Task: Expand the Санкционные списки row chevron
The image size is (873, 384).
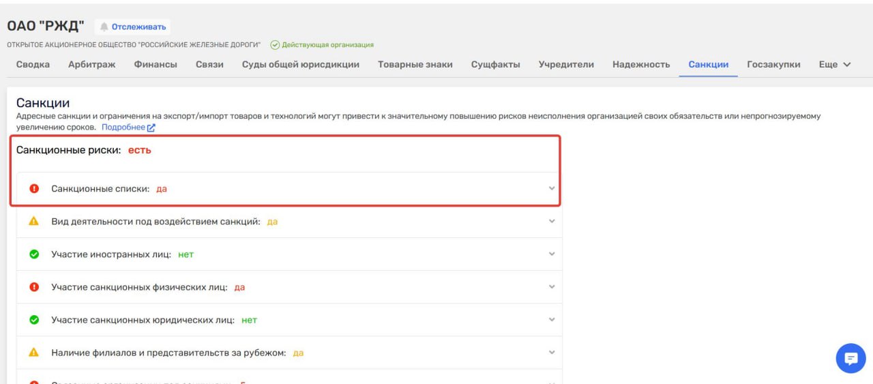Action: (x=552, y=189)
